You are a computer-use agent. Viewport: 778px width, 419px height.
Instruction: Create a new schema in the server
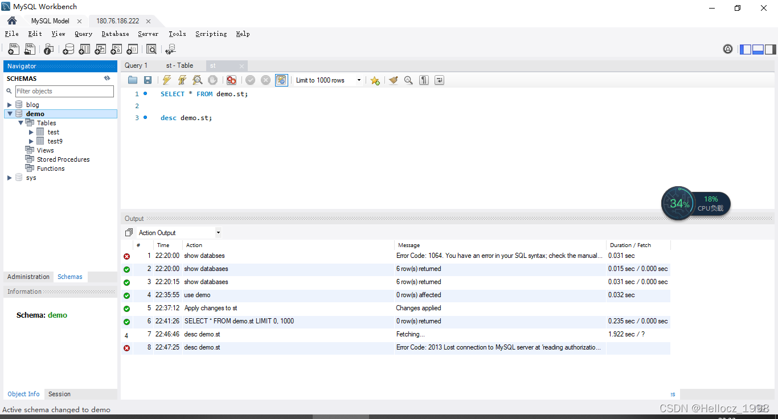click(68, 50)
